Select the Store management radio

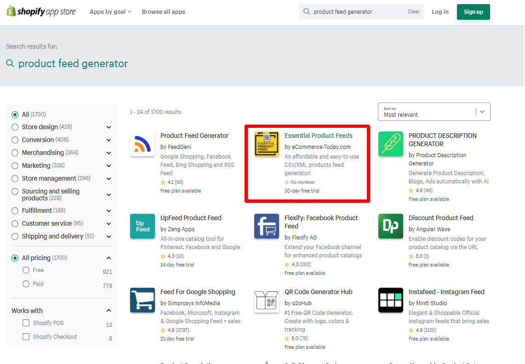(15, 178)
